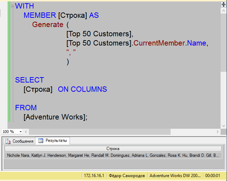Image resolution: width=227 pixels, height=181 pixels.
Task: Click user name Фёдор Самородов in status bar
Action: pyautogui.click(x=127, y=176)
